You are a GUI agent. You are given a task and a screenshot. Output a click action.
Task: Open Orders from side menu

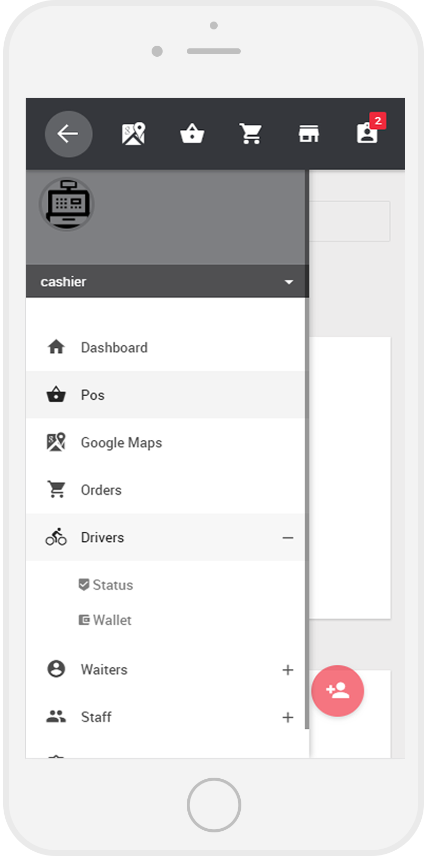coord(101,490)
